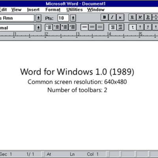Choose single line spacing icon
This screenshot has width=158, height=158.
(85, 27)
